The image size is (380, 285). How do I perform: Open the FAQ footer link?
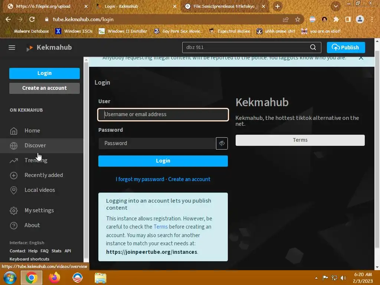click(x=45, y=251)
